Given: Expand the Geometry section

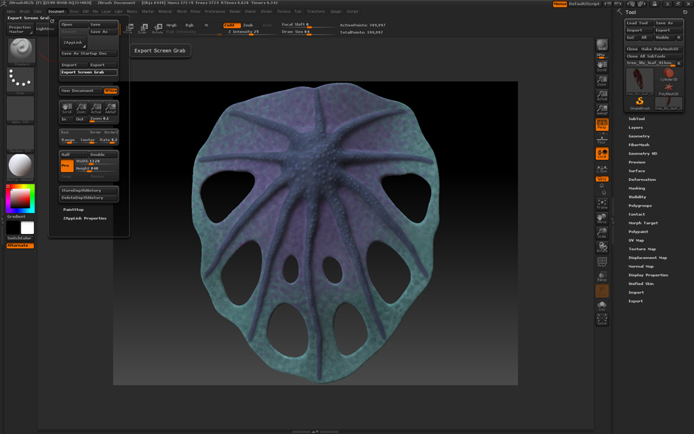Looking at the screenshot, I should point(638,136).
